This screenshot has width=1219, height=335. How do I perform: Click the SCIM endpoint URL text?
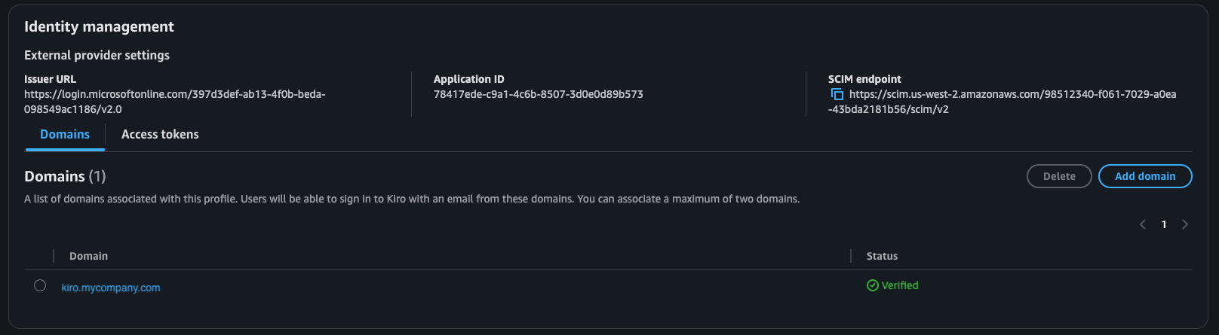pyautogui.click(x=1012, y=94)
